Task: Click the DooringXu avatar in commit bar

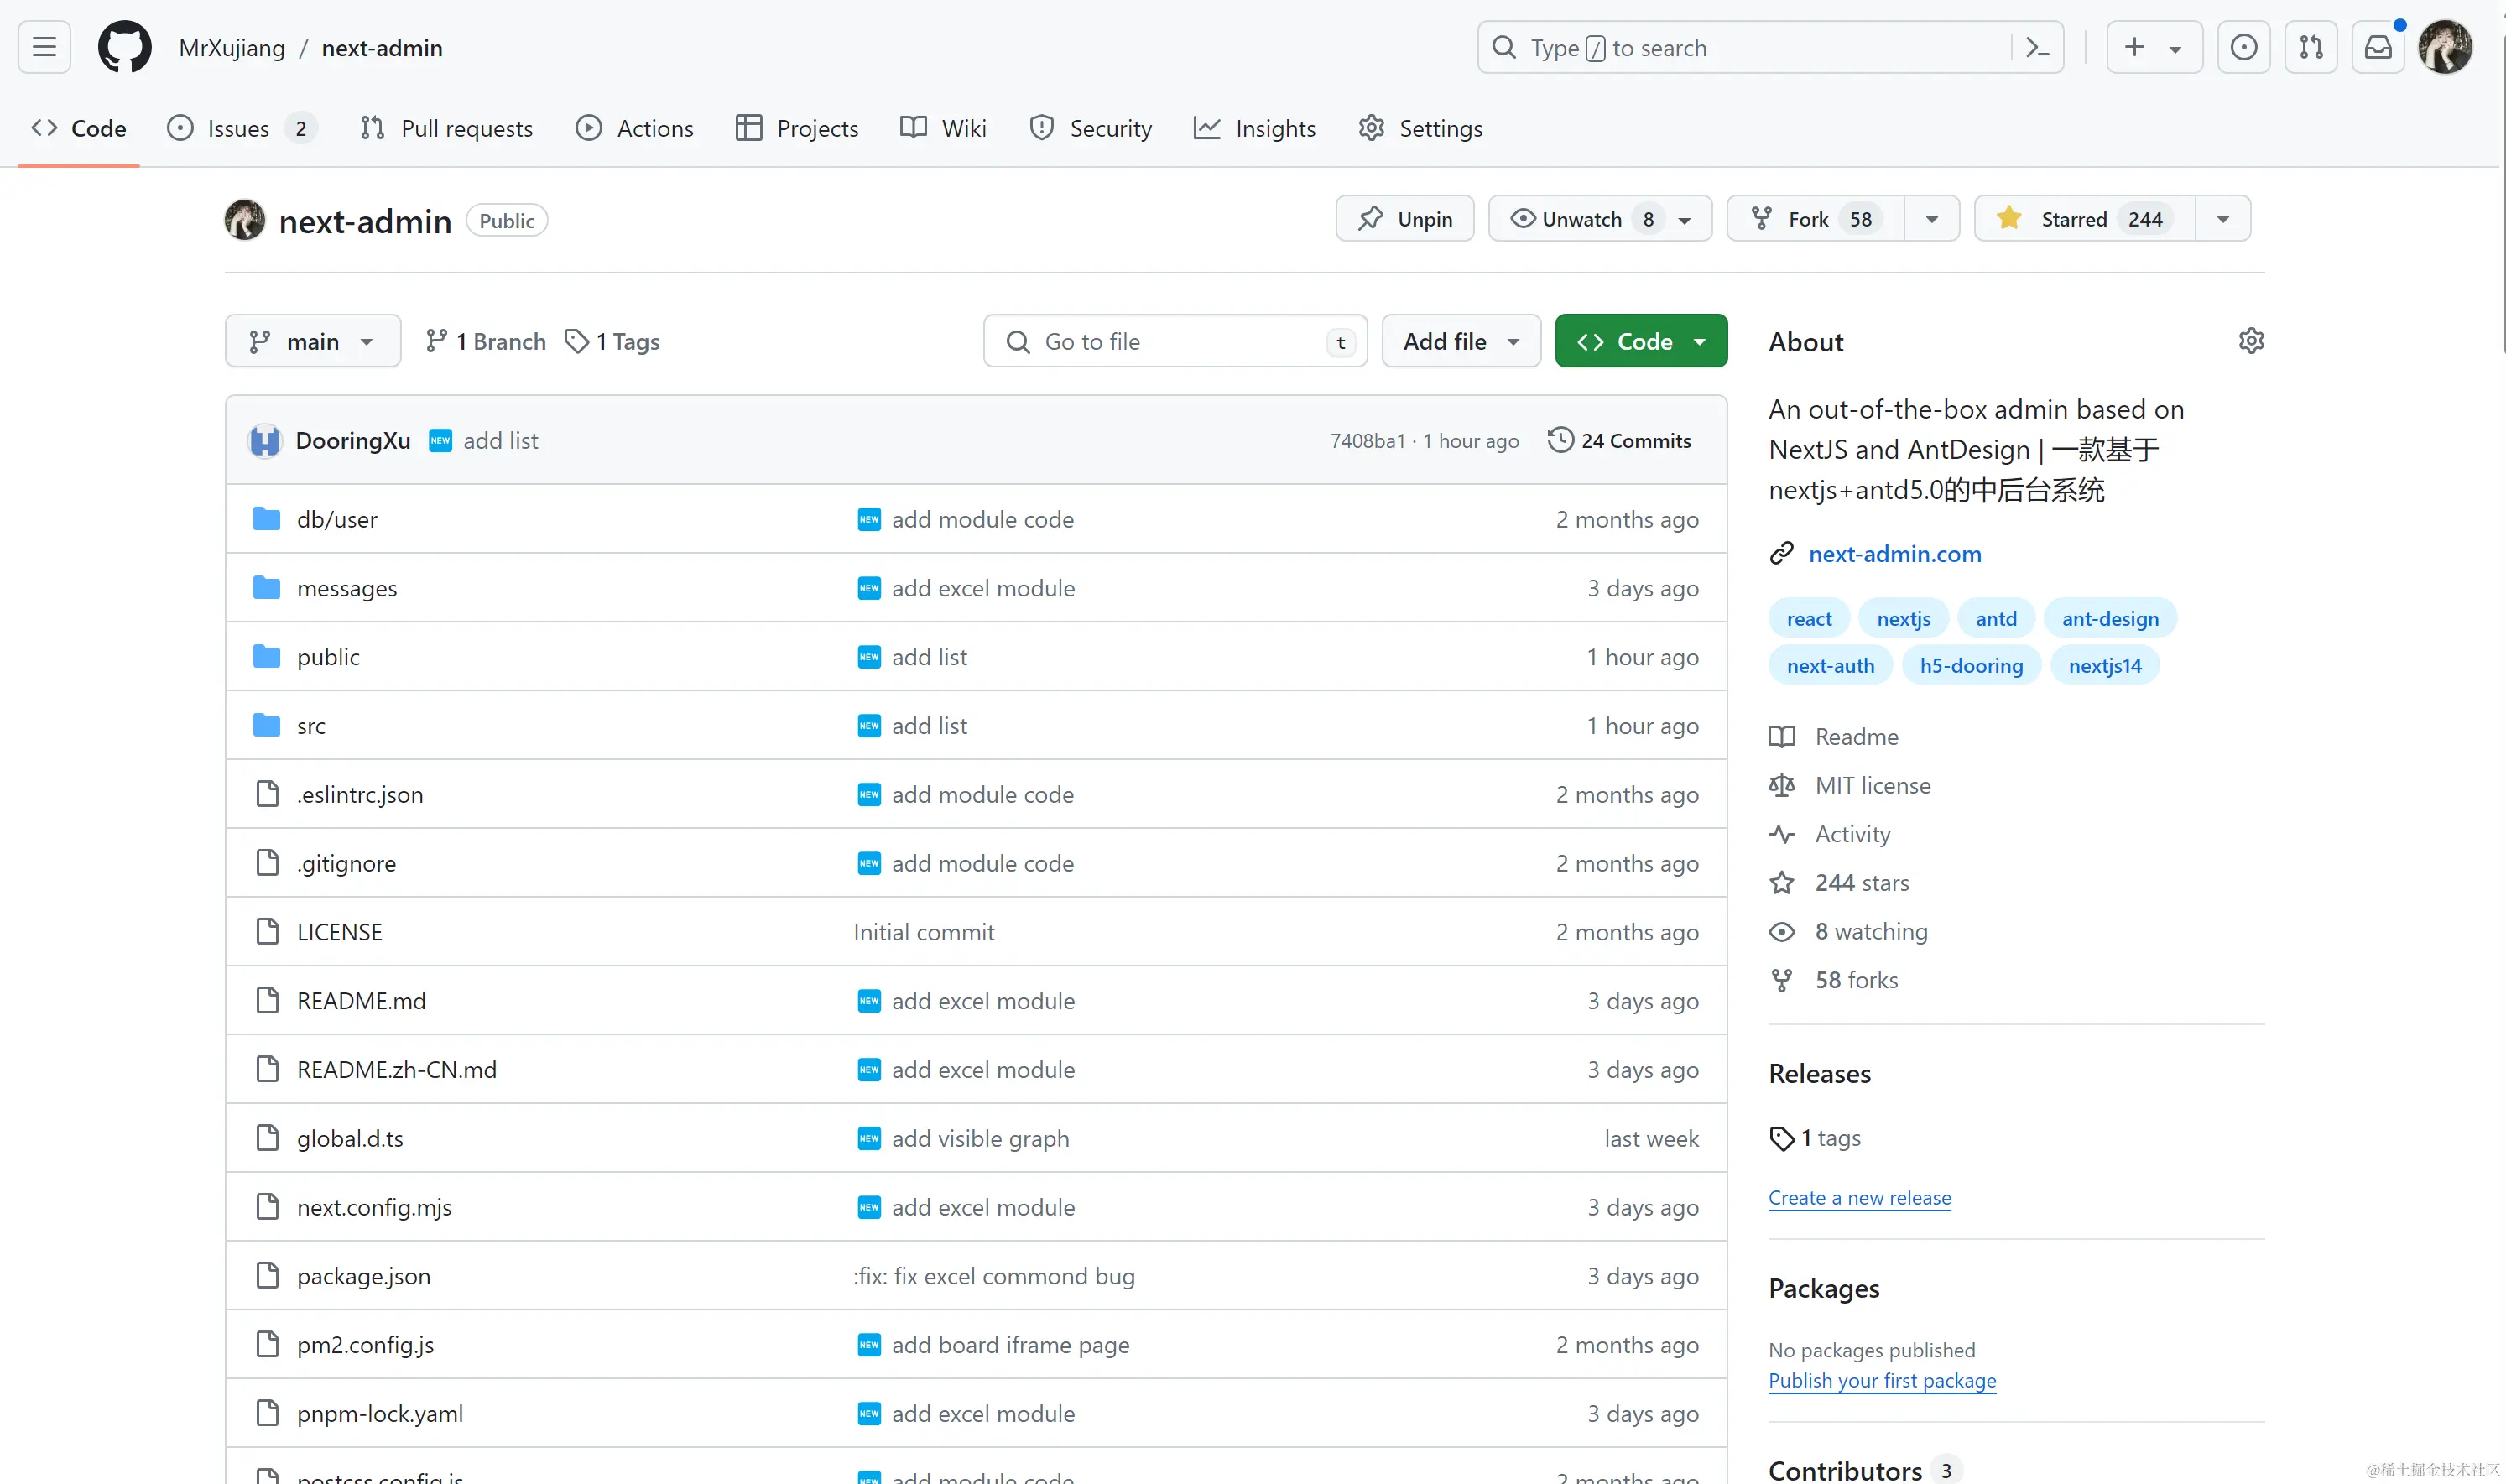Action: pos(265,440)
